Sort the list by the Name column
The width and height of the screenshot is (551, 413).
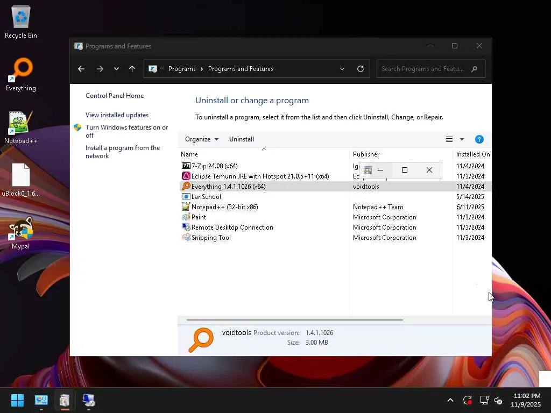[264, 154]
